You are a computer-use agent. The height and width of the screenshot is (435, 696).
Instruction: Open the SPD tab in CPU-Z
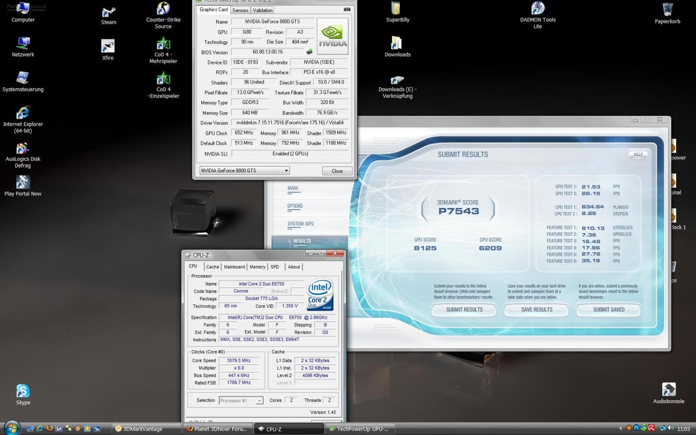[x=274, y=267]
